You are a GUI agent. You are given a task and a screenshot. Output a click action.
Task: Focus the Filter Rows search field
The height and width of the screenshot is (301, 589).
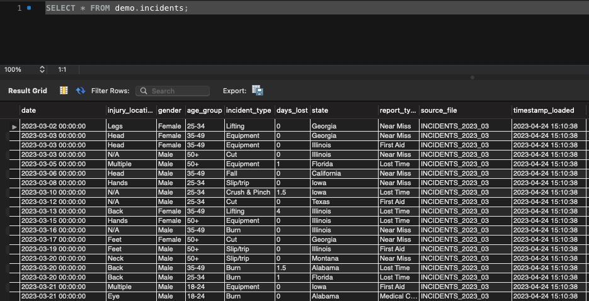click(173, 91)
